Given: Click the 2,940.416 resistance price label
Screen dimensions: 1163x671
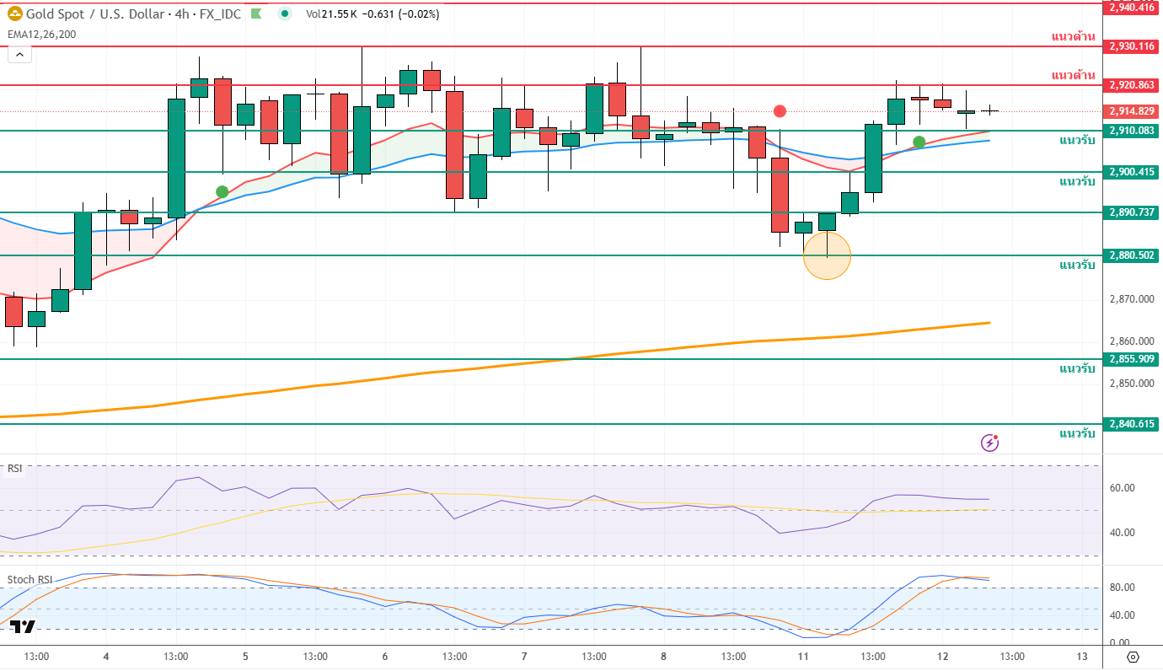Looking at the screenshot, I should 1132,7.
